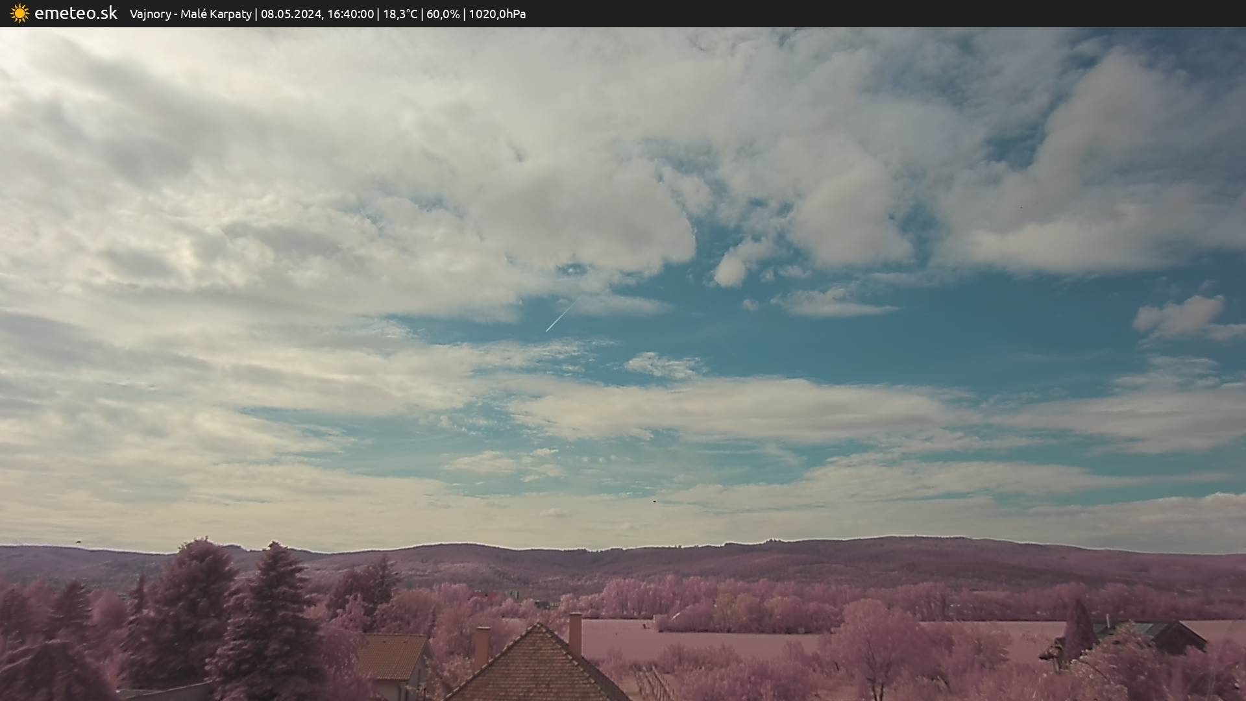Click the 16:40:00 timestamp
This screenshot has width=1246, height=701.
350,14
